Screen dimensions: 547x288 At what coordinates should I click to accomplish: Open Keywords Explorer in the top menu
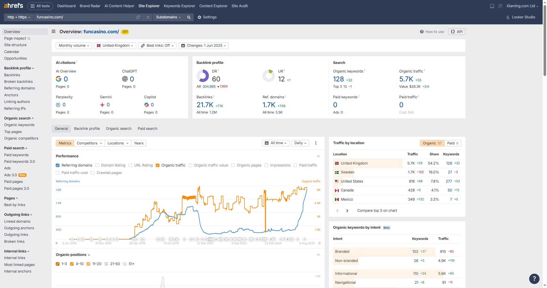pos(179,6)
